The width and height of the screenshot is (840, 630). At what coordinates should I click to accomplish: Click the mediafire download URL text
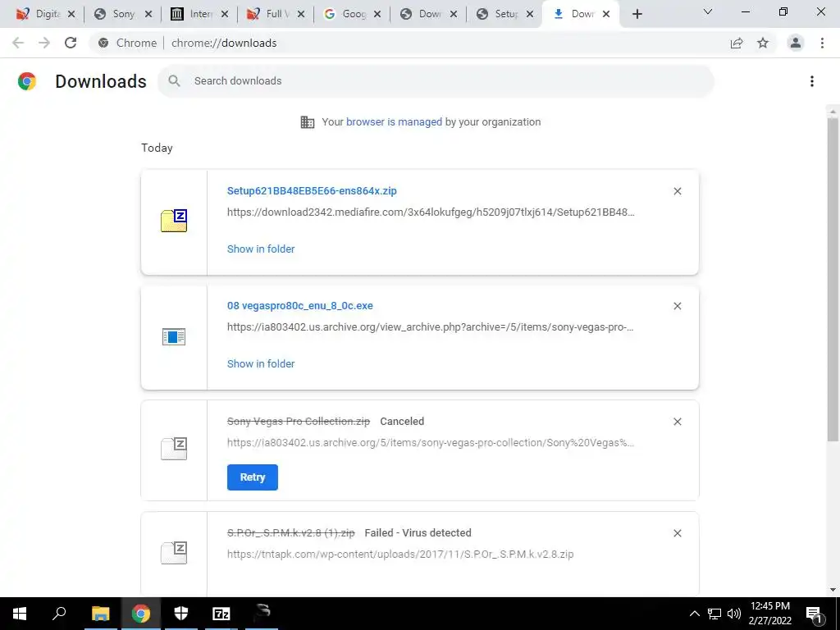coord(431,212)
